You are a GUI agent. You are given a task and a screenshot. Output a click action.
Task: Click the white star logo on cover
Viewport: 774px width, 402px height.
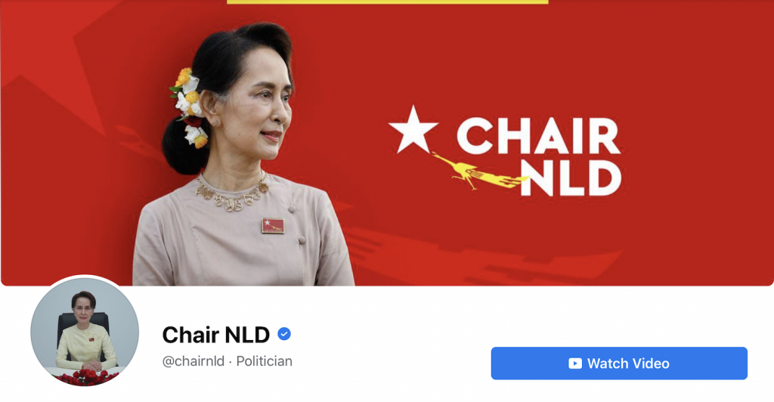(x=413, y=129)
